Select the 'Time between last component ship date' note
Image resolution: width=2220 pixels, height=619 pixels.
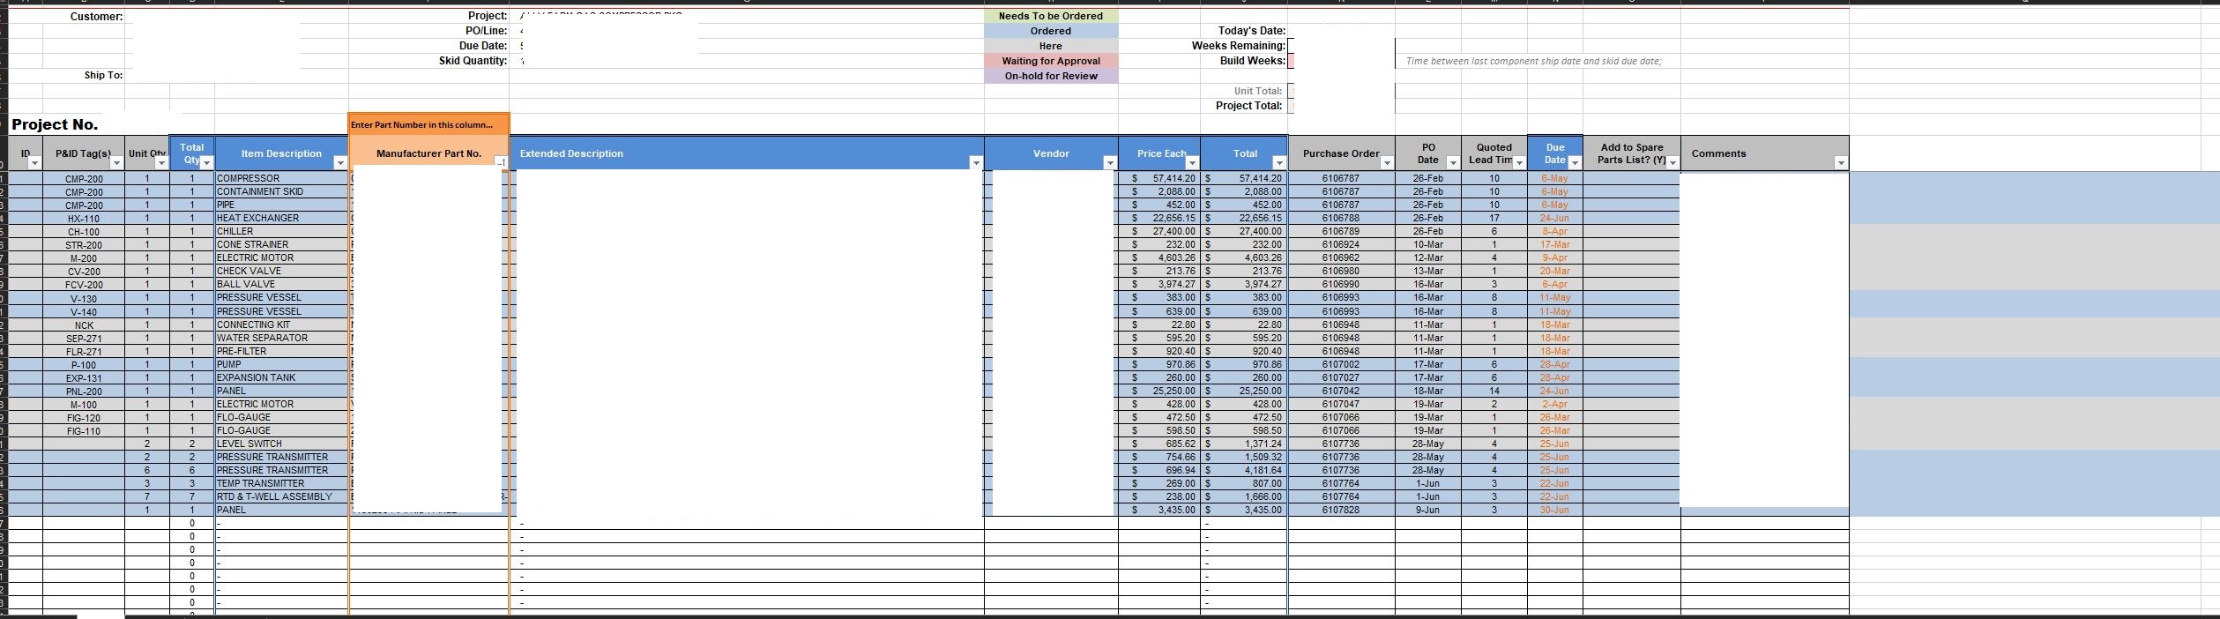(x=1534, y=61)
